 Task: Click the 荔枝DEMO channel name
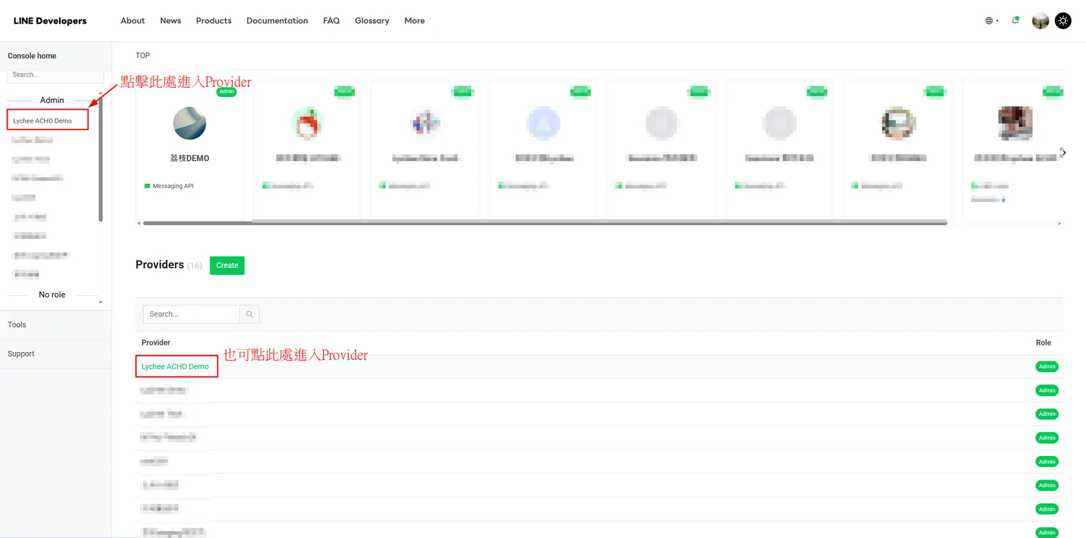pyautogui.click(x=189, y=158)
